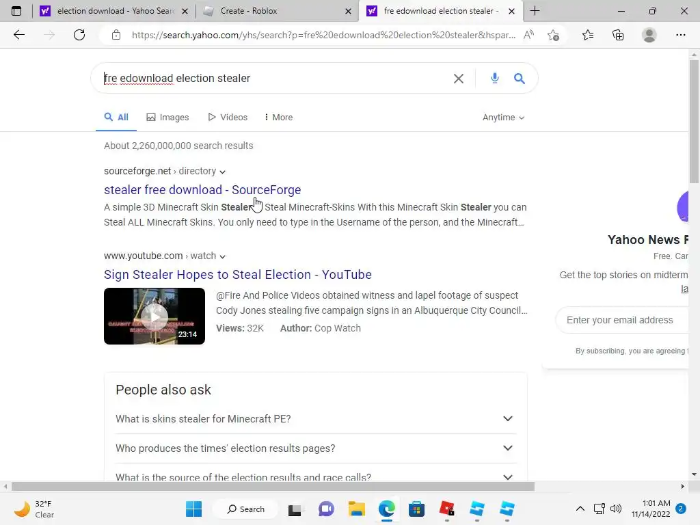Show hidden tray icons chevron
This screenshot has width=700, height=525.
(580, 509)
